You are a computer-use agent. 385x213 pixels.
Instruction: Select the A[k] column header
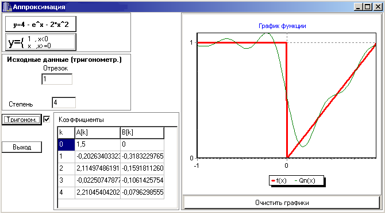coord(98,132)
